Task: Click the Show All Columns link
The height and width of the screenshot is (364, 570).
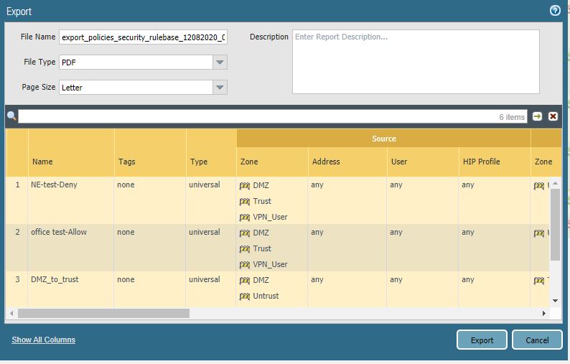Action: coord(43,340)
